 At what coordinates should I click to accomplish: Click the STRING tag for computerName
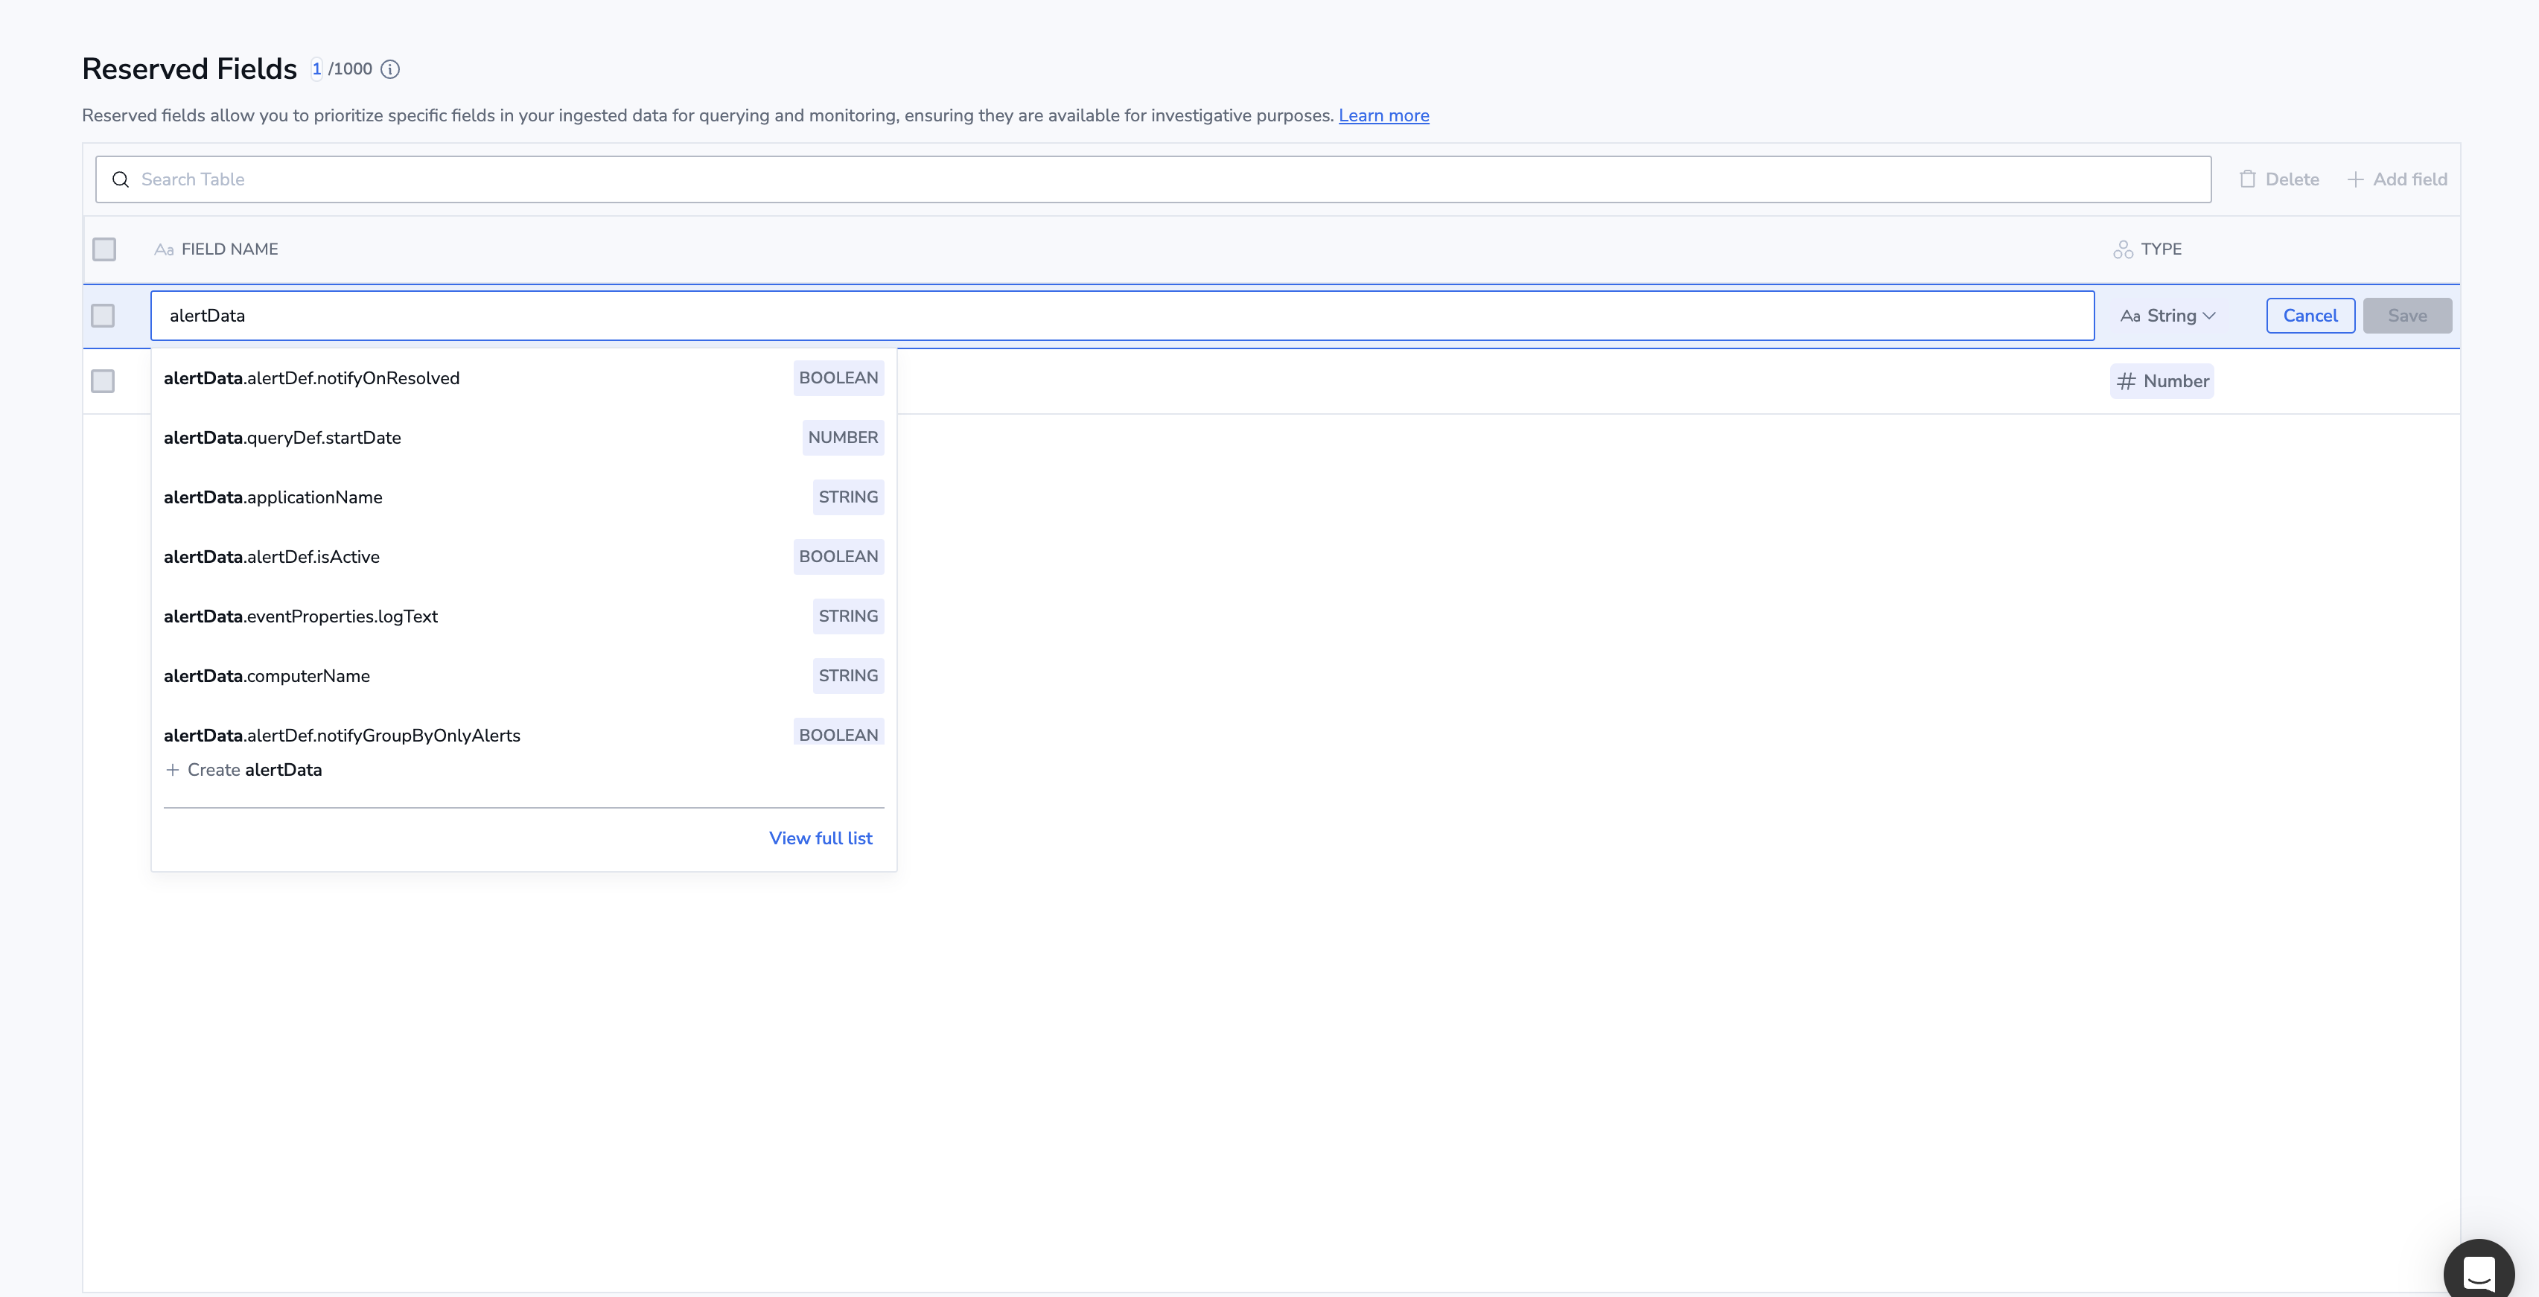(x=847, y=676)
